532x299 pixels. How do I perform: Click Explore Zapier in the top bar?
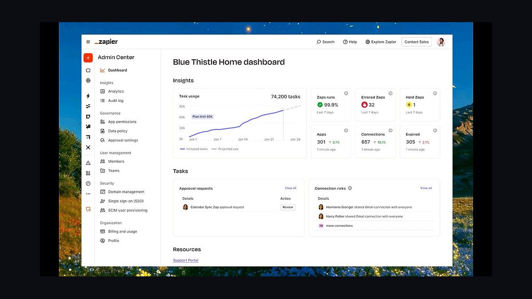click(381, 42)
